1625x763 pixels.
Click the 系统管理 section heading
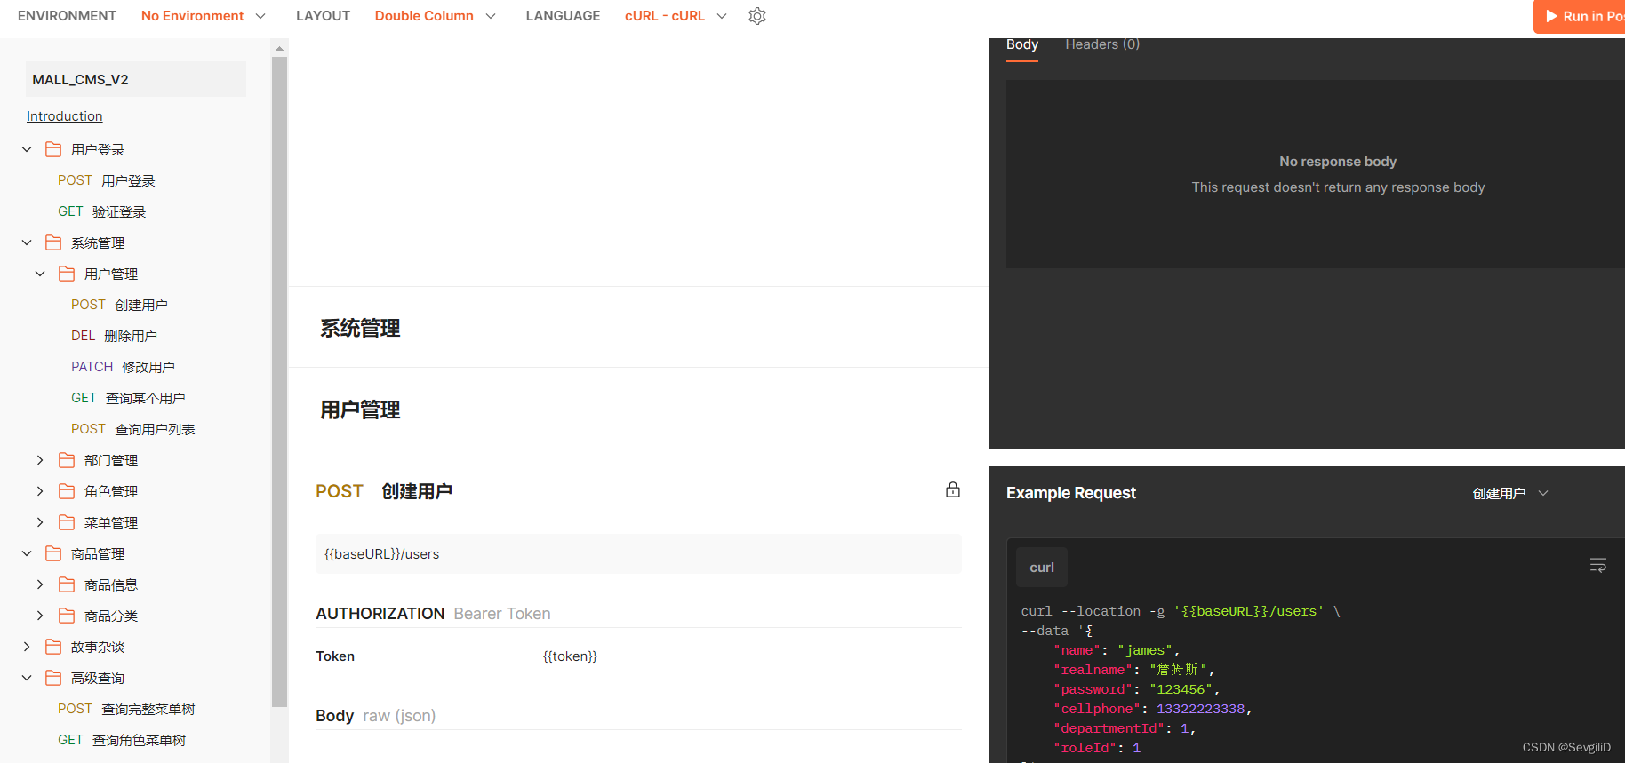click(360, 328)
